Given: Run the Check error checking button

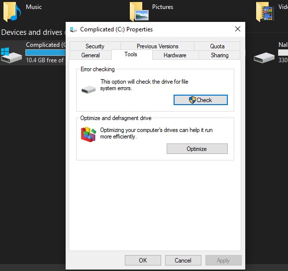Looking at the screenshot, I should click(200, 100).
